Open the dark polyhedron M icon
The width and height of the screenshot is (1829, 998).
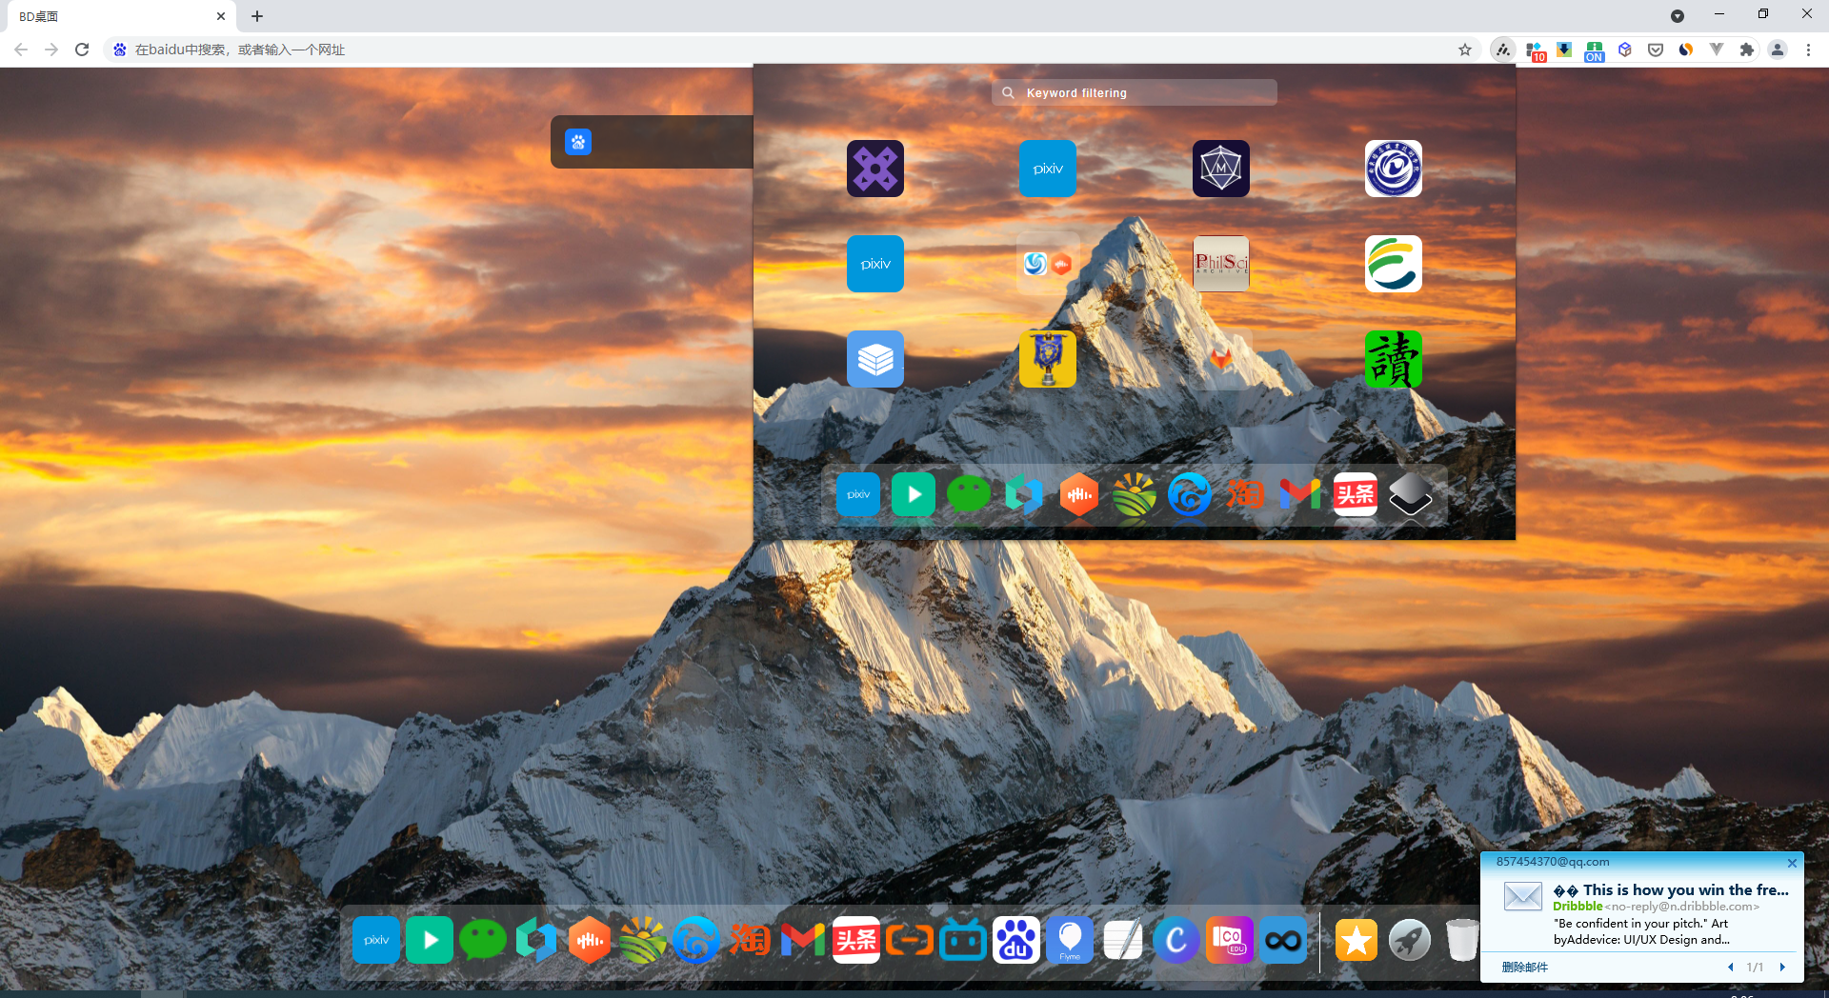tap(1220, 169)
